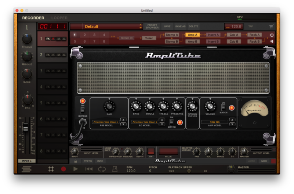The width and height of the screenshot is (294, 194).
Task: Rewind to start with skip-back icon
Action: (89, 169)
